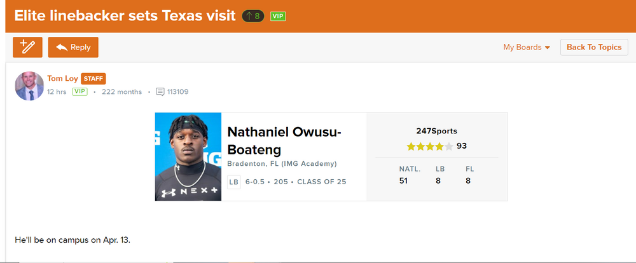Go back using Back To Topics

pyautogui.click(x=594, y=47)
